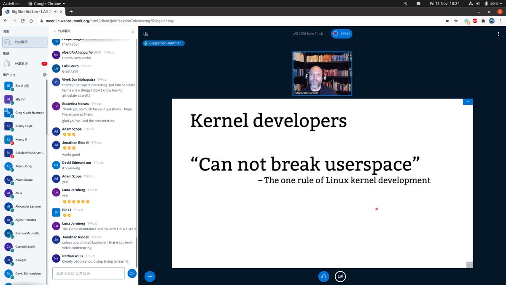This screenshot has width=506, height=285.
Task: Open the public chat options three-dot menu
Action: point(132,31)
